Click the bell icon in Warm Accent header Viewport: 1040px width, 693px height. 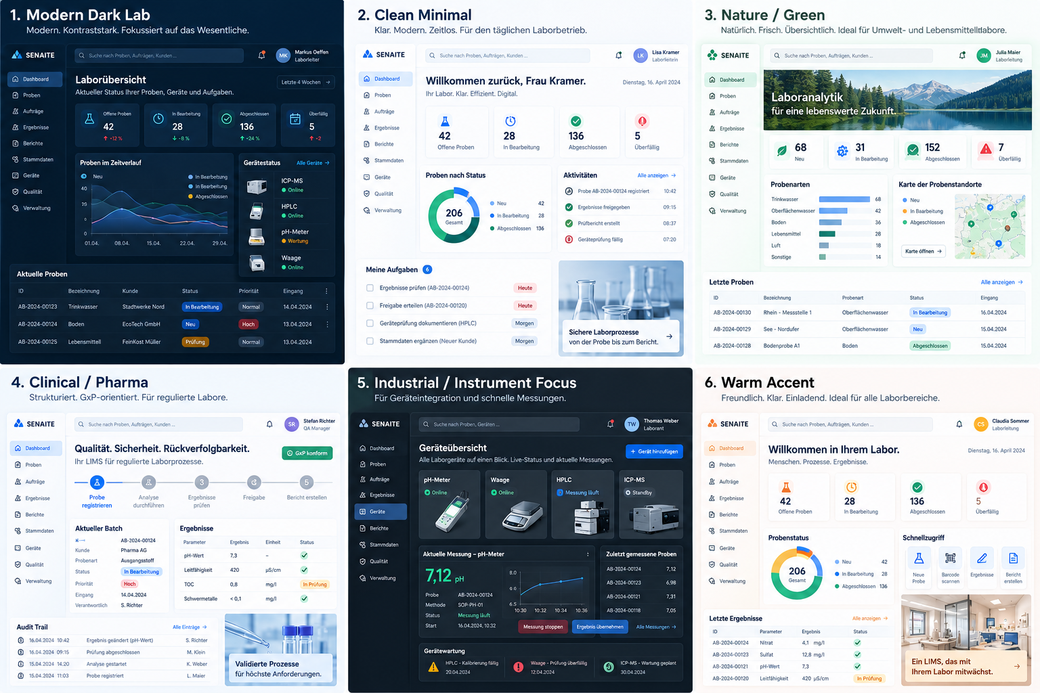959,424
